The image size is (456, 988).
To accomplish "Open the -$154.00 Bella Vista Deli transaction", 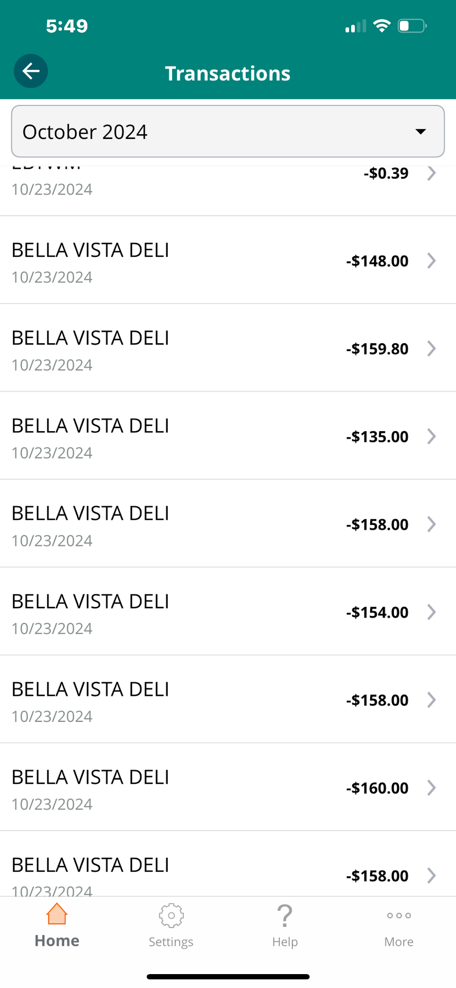I will point(228,612).
